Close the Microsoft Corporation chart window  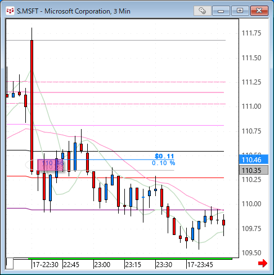[x=259, y=11]
